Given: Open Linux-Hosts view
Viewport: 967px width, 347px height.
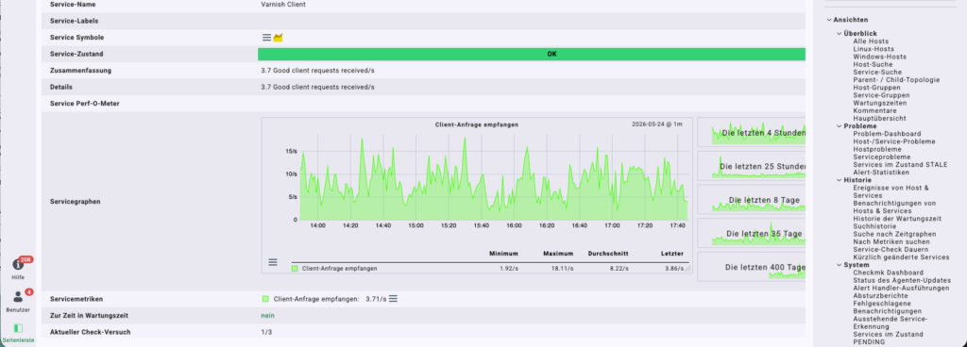Looking at the screenshot, I should point(874,49).
